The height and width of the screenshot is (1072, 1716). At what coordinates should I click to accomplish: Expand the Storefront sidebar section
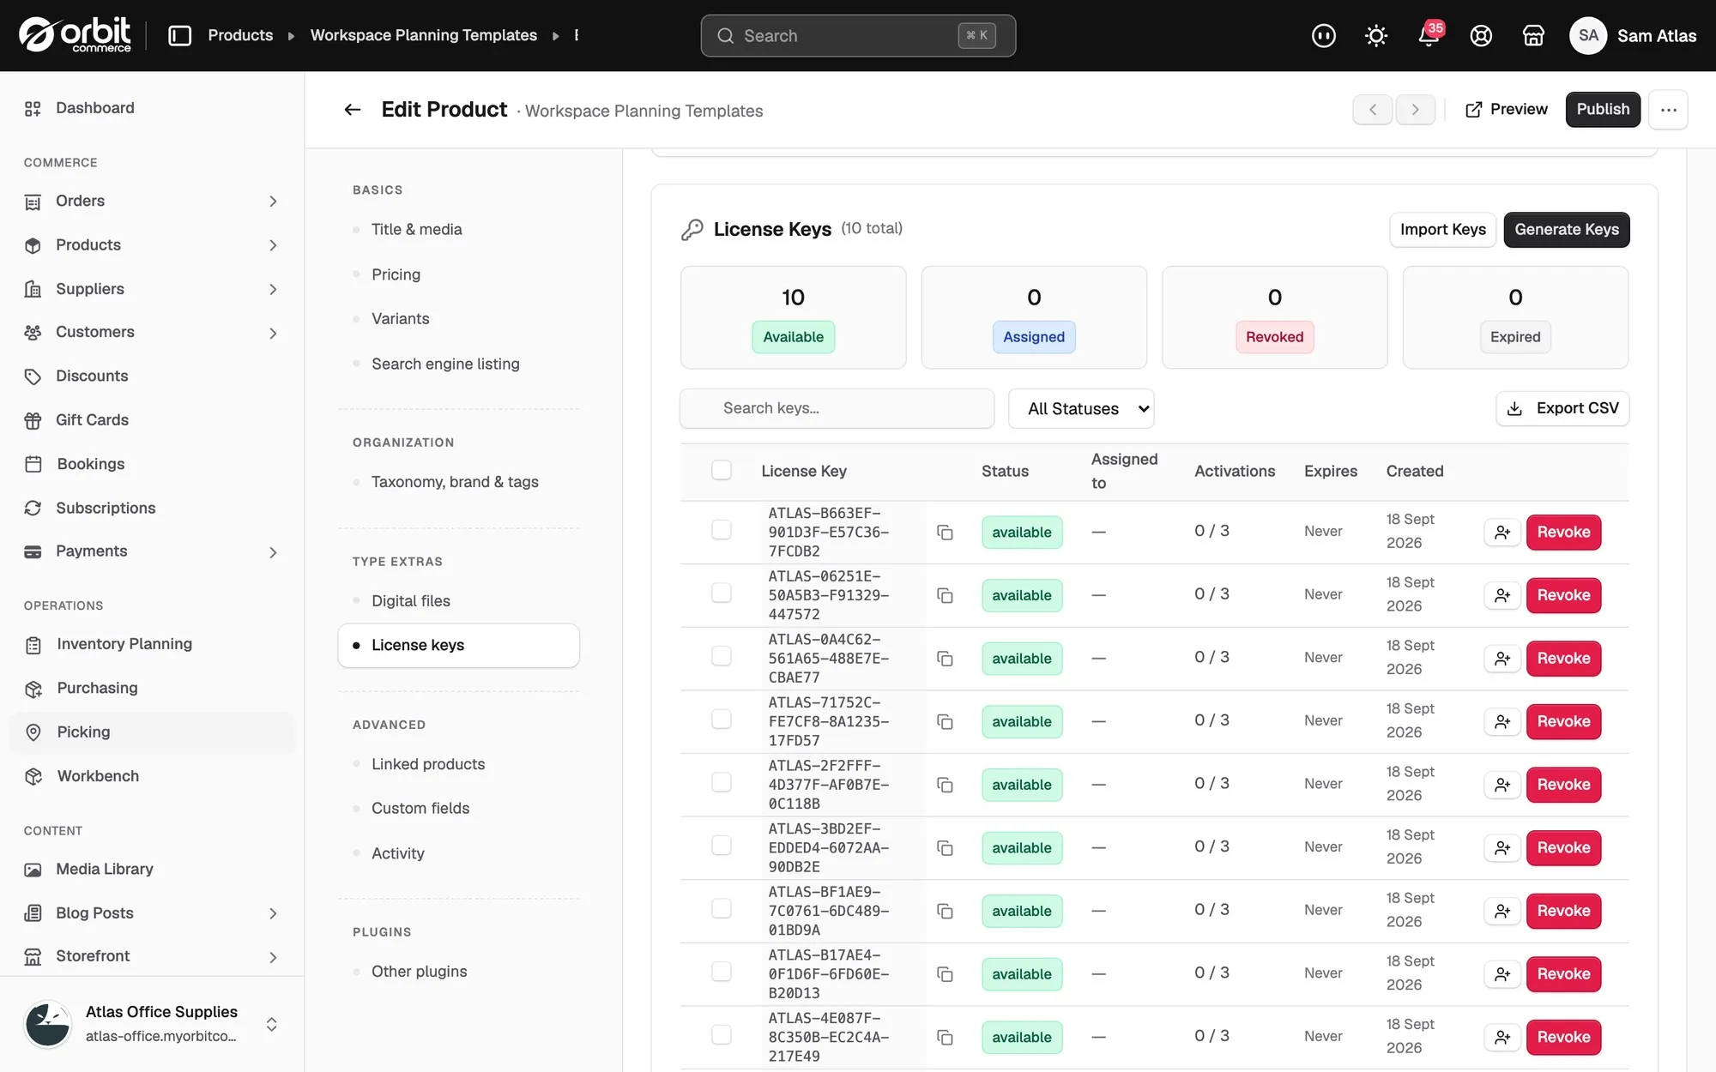click(x=273, y=957)
